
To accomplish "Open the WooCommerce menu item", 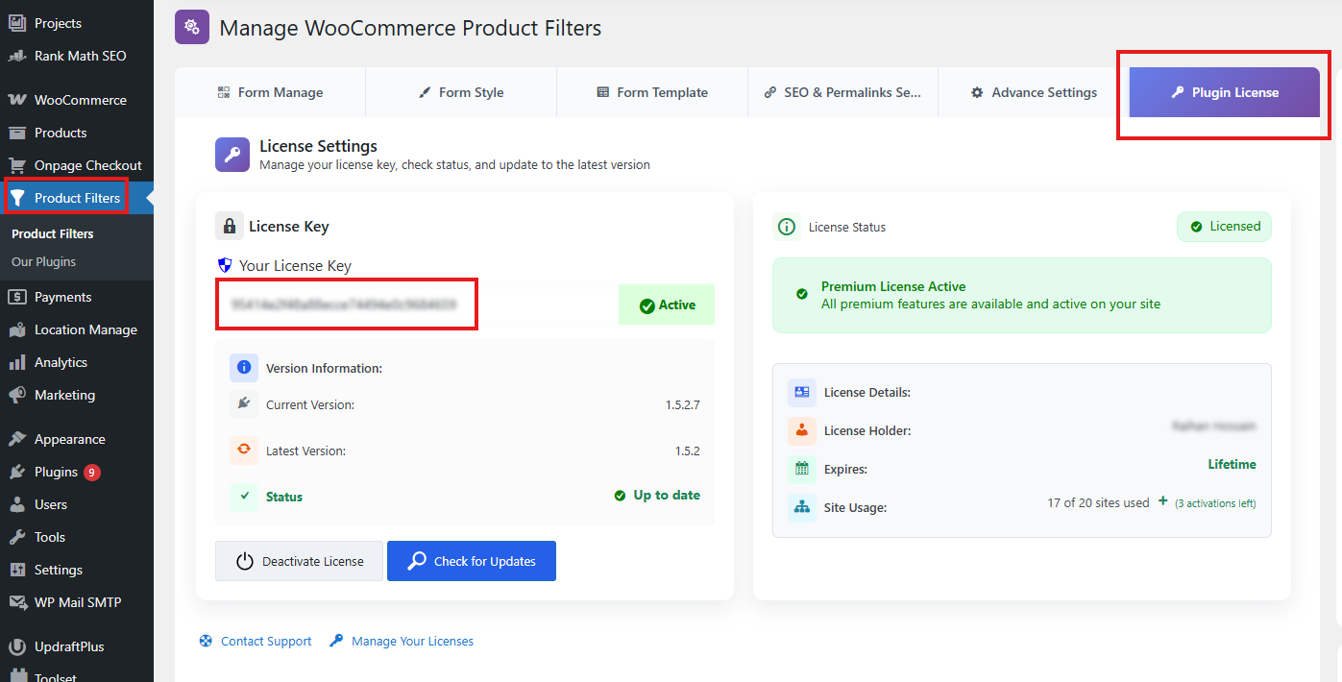I will [x=77, y=100].
